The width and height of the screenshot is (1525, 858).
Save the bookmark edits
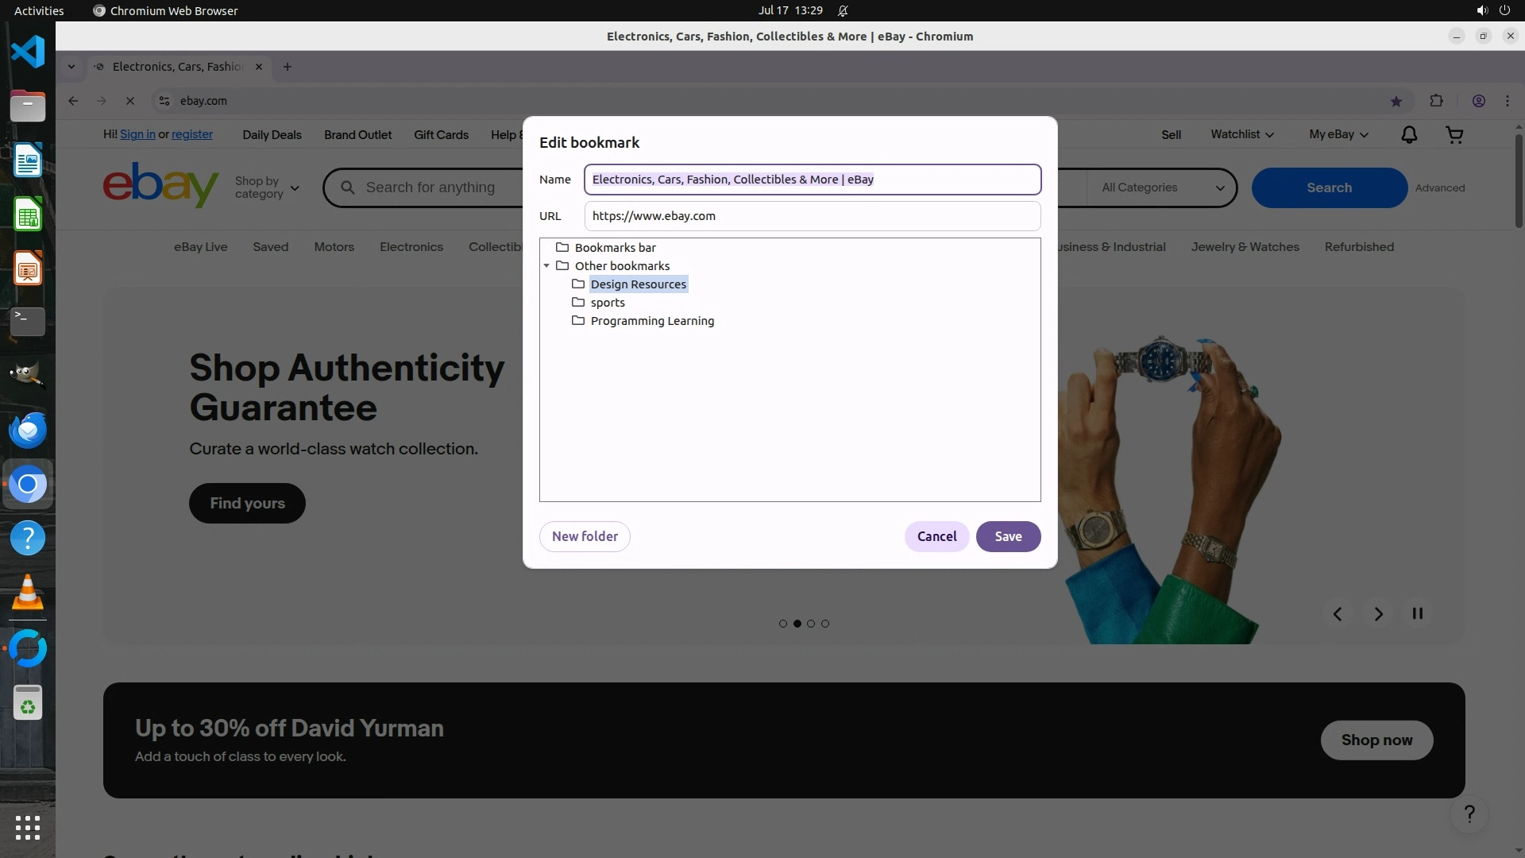(1008, 536)
